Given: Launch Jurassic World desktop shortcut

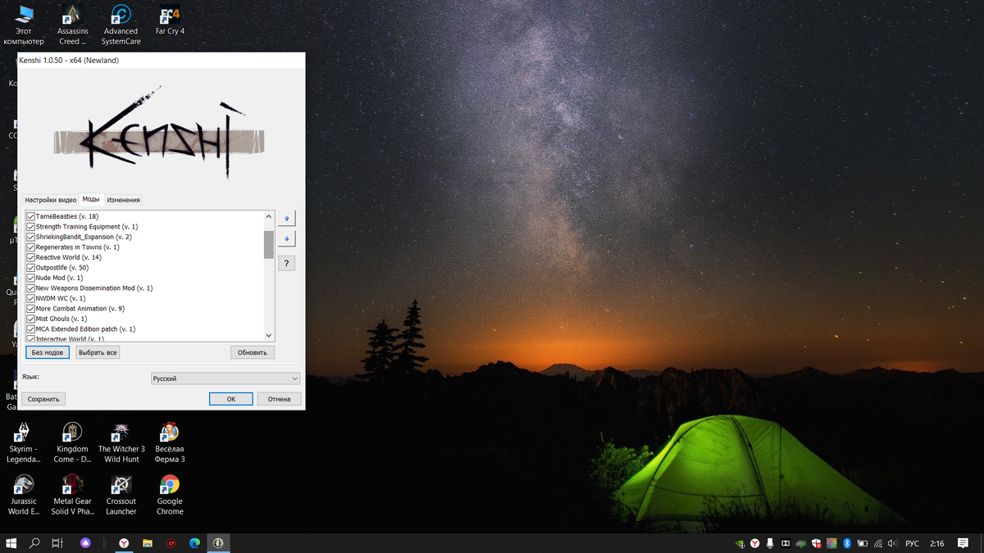Looking at the screenshot, I should 24,495.
